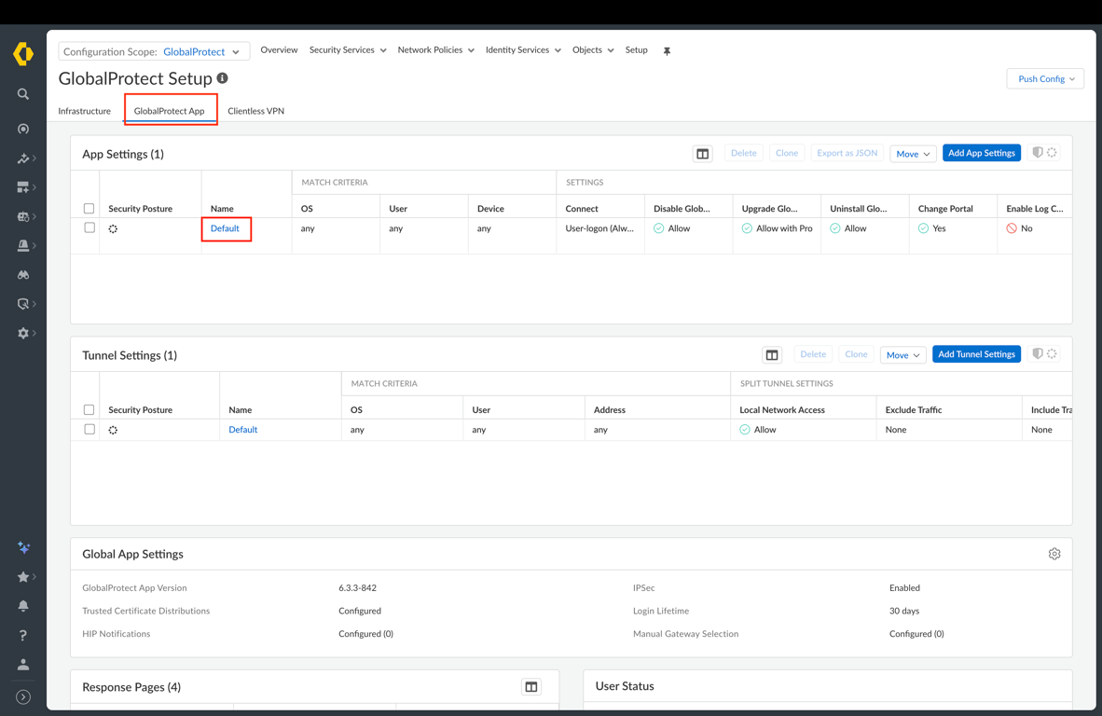1102x716 pixels.
Task: Click the info icon next to GlobalProtect Setup
Action: [x=222, y=78]
